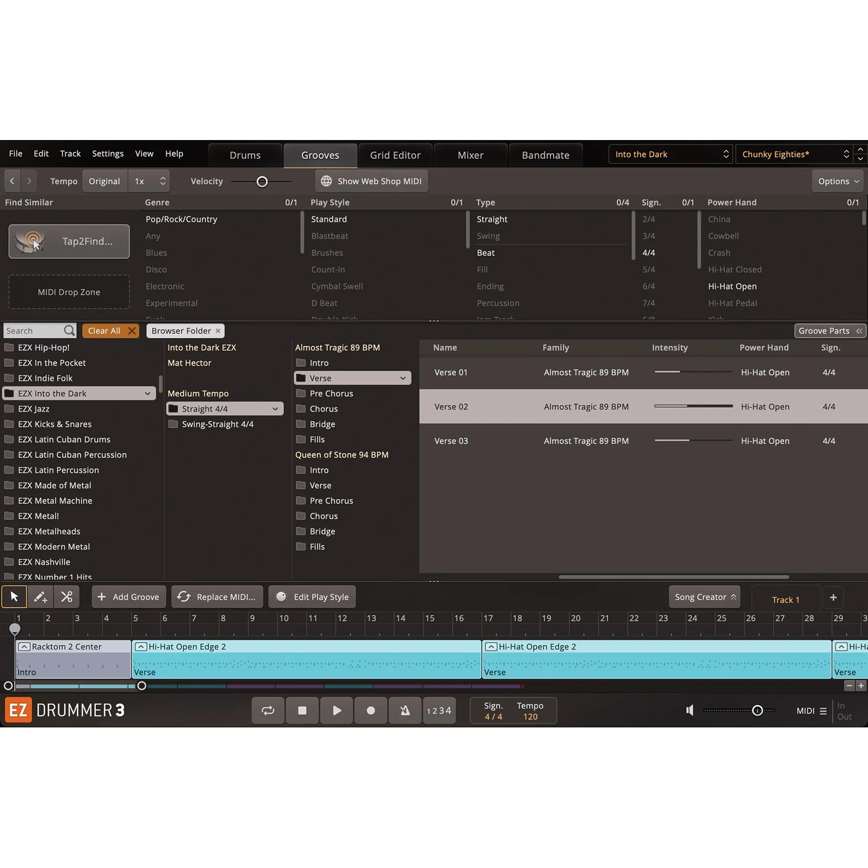The width and height of the screenshot is (868, 868).
Task: Switch to the Grid Editor tab
Action: 395,155
